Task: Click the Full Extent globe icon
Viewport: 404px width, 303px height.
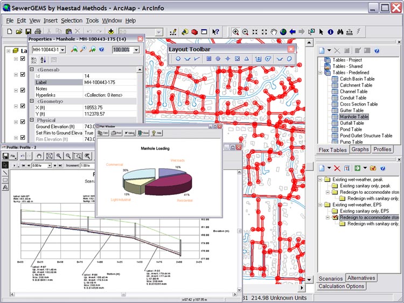Action: click(x=283, y=32)
